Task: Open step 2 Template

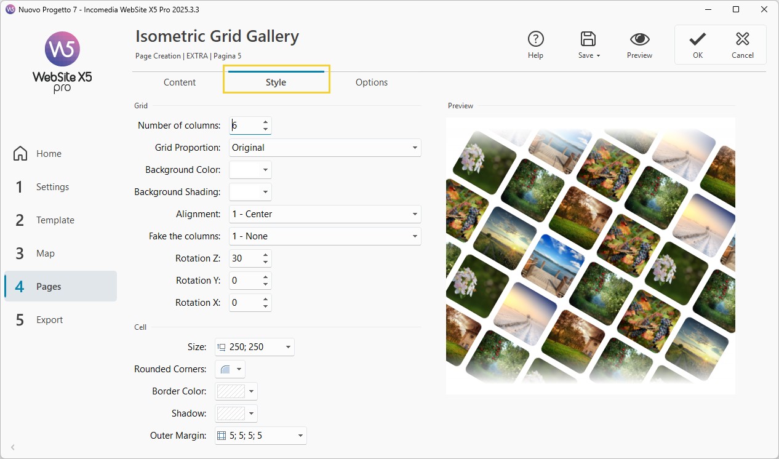Action: point(60,220)
